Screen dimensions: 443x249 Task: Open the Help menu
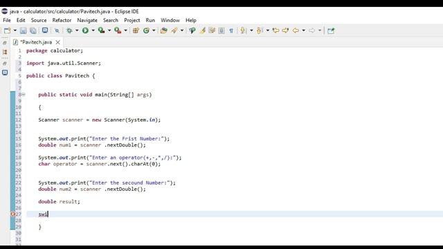(x=191, y=20)
